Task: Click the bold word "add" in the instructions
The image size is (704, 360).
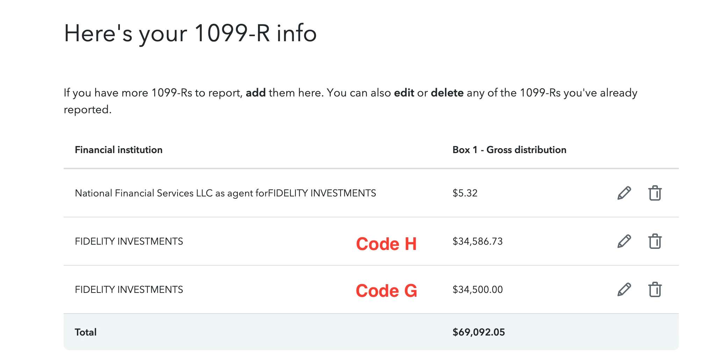Action: coord(256,93)
